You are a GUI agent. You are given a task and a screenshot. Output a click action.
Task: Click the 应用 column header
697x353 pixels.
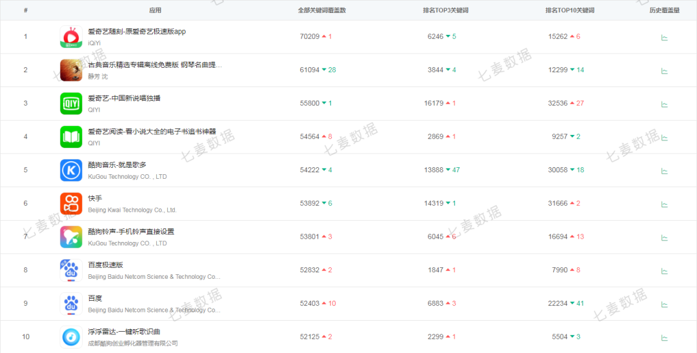[156, 11]
